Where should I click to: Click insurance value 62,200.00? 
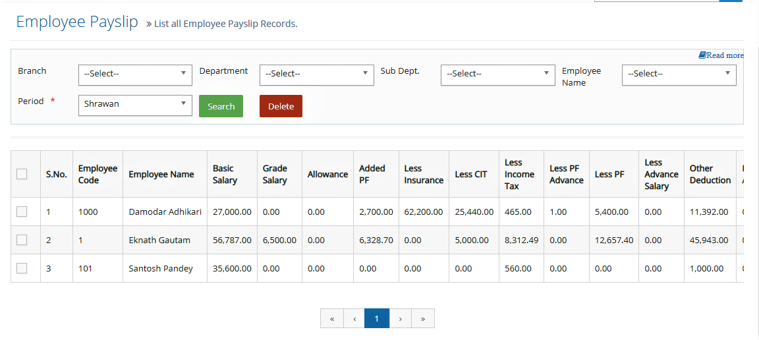coord(424,212)
